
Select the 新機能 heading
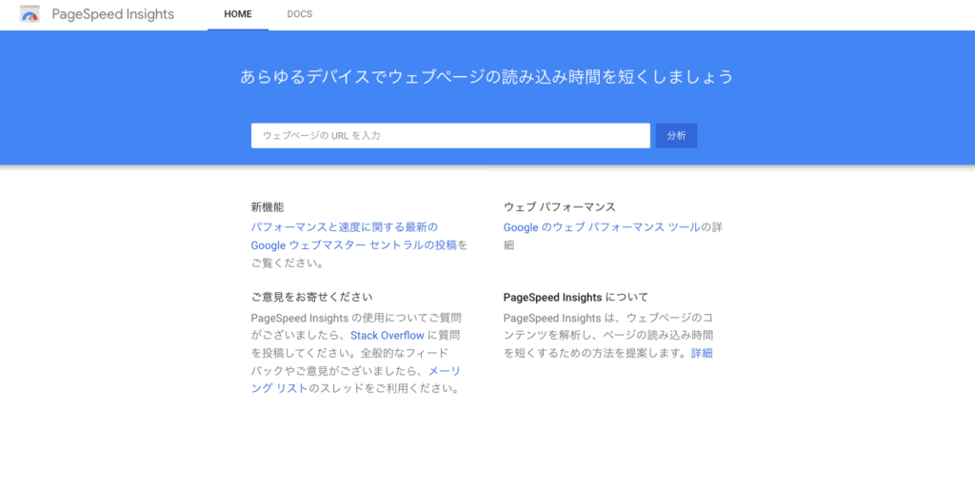point(268,206)
